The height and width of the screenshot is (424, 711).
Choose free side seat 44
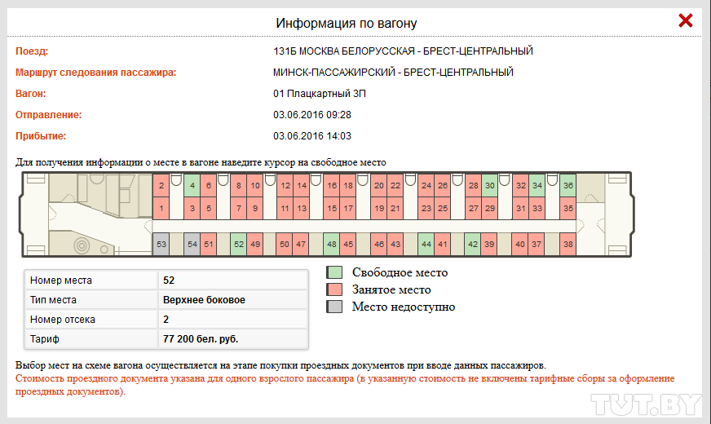426,244
